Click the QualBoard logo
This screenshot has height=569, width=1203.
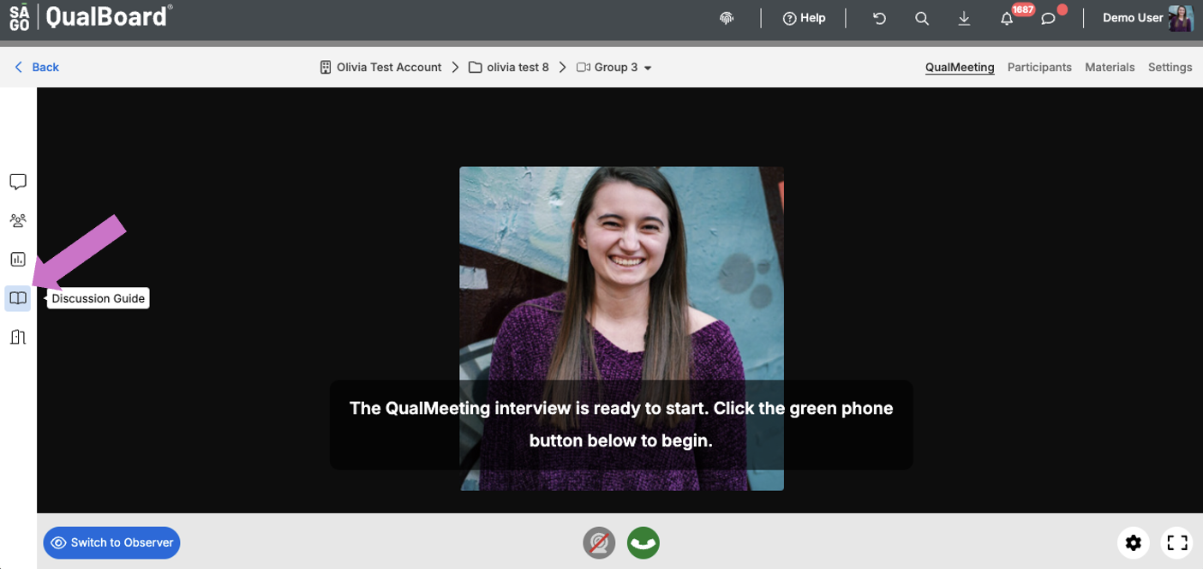(x=92, y=16)
